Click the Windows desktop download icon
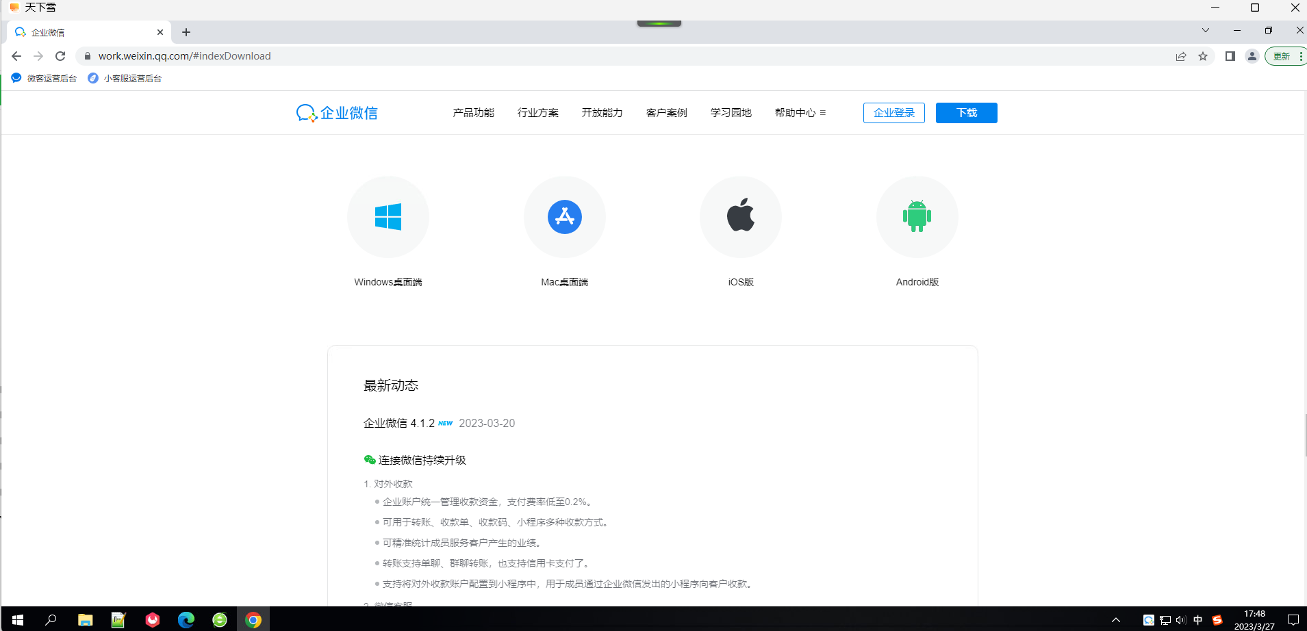Image resolution: width=1307 pixels, height=631 pixels. pyautogui.click(x=388, y=217)
